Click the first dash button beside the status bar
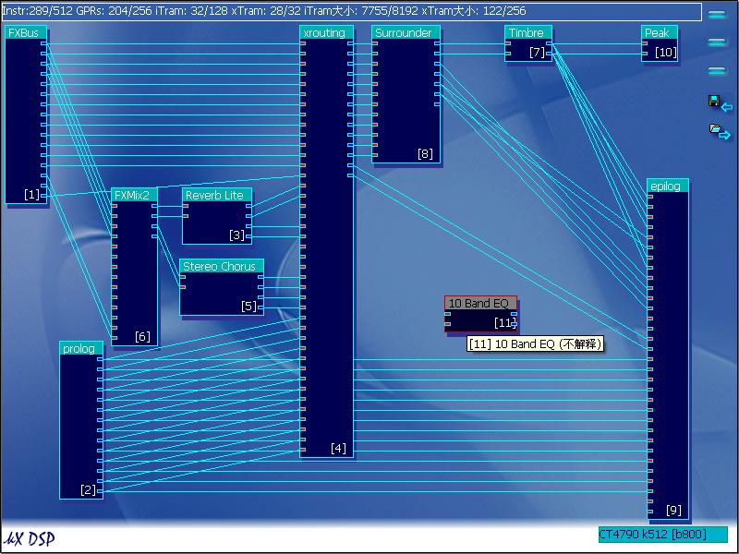 pos(717,15)
